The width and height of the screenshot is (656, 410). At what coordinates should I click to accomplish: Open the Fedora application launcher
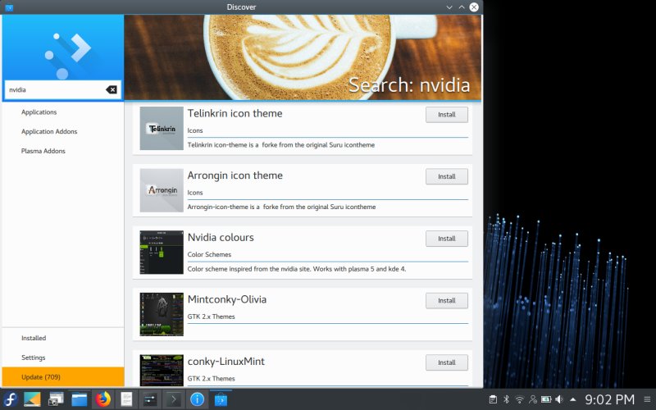10,399
